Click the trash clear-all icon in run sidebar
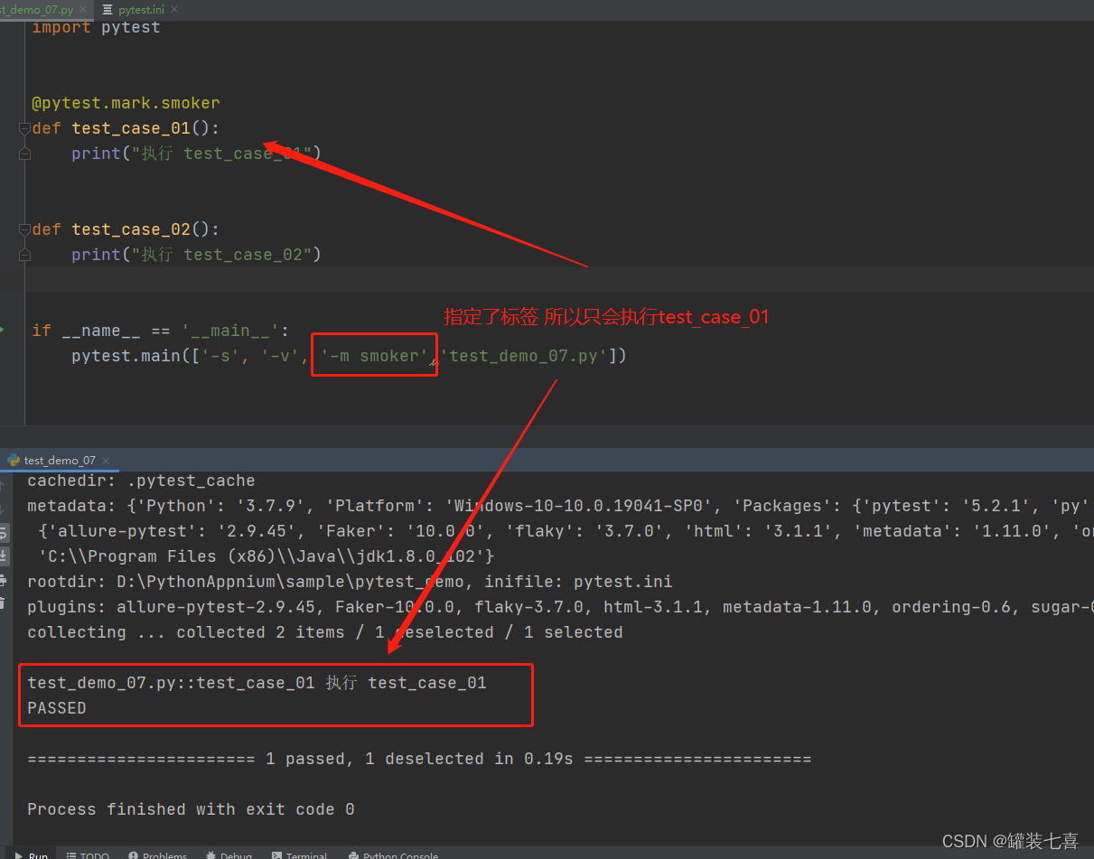 (x=4, y=602)
